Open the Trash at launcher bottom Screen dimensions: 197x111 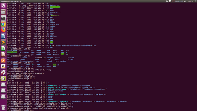(x=3, y=108)
